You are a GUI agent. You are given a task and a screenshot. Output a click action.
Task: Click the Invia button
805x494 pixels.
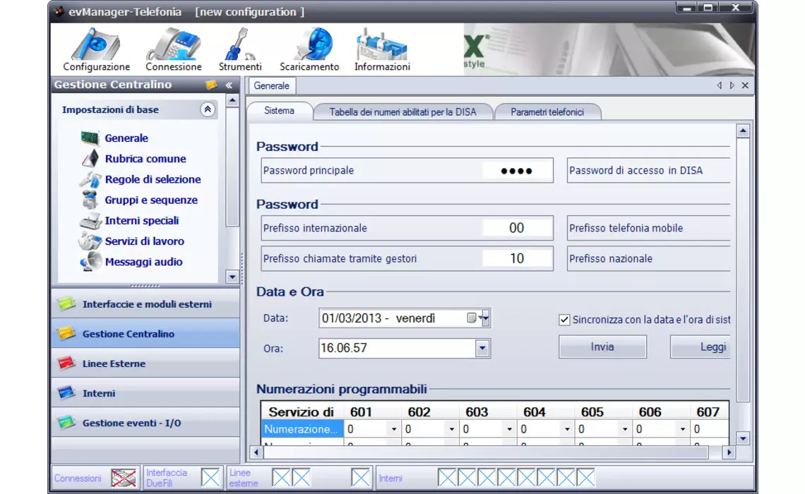tap(602, 347)
